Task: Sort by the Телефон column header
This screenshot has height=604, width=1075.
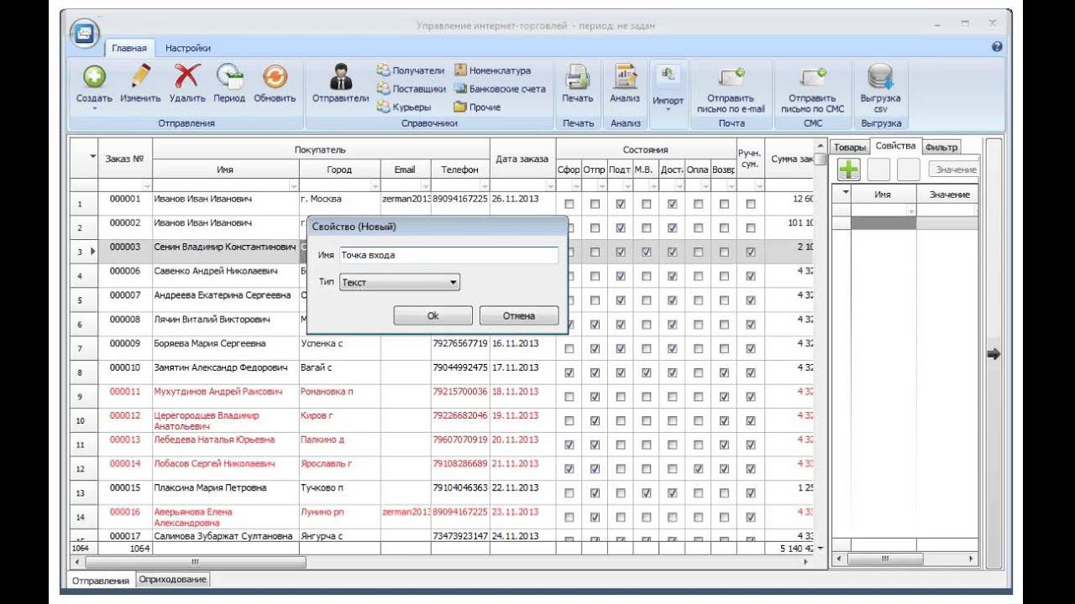Action: 460,169
